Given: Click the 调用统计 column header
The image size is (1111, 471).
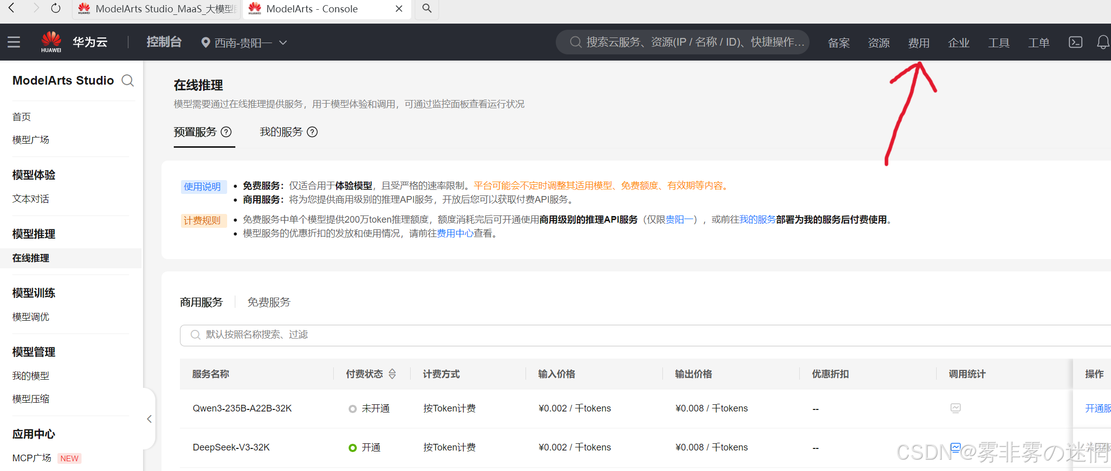Looking at the screenshot, I should tap(967, 374).
